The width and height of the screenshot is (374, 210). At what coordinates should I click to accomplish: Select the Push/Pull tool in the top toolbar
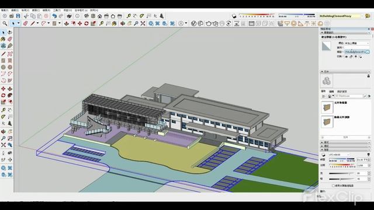pyautogui.click(x=67, y=23)
